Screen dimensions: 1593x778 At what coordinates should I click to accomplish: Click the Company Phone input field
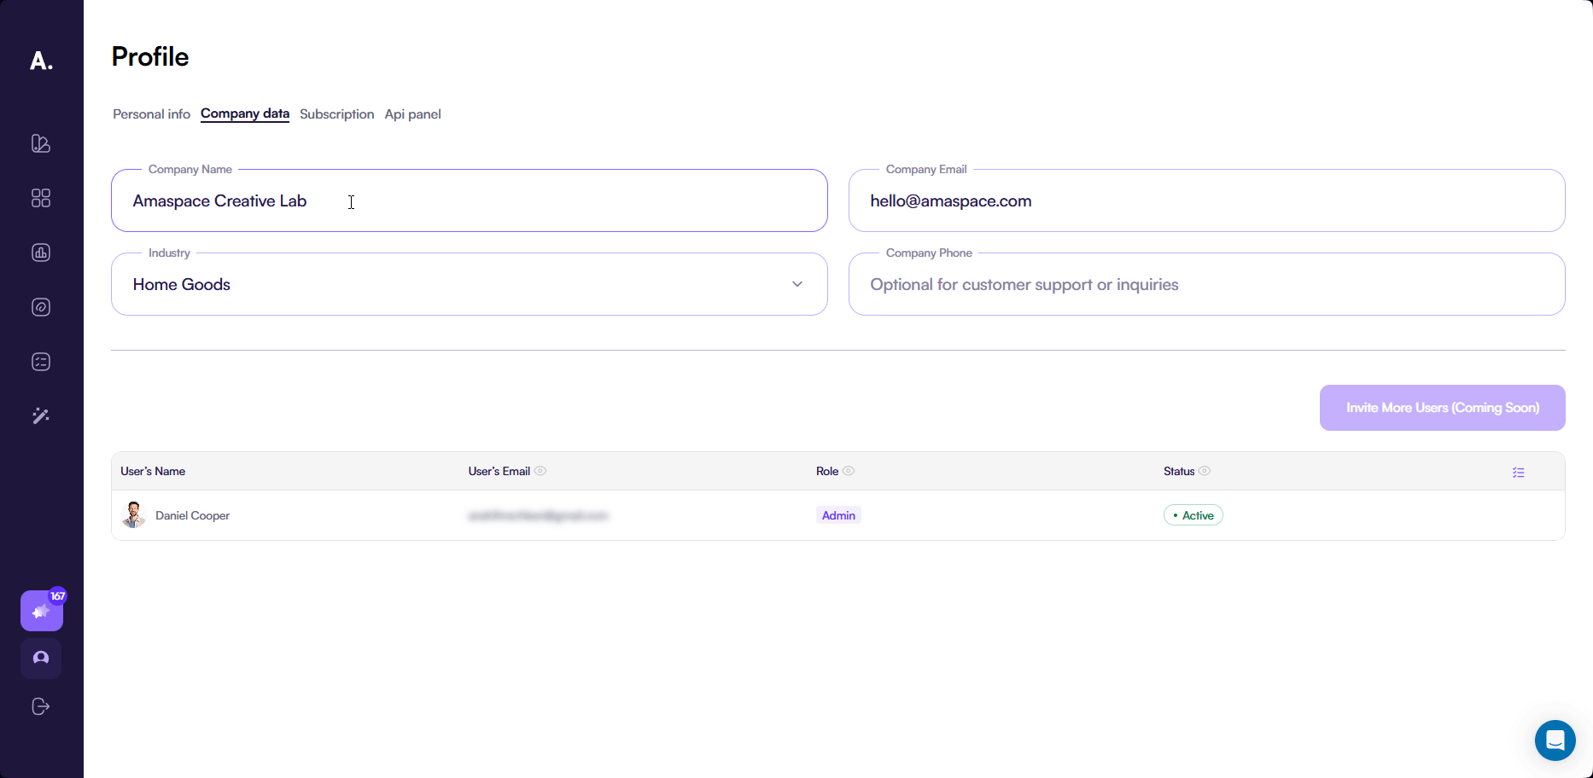(x=1205, y=285)
